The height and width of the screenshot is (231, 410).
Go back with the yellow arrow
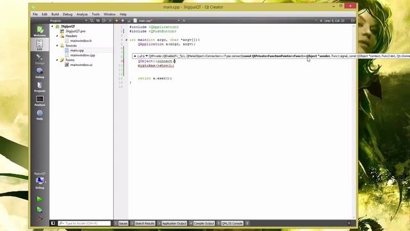pos(117,21)
